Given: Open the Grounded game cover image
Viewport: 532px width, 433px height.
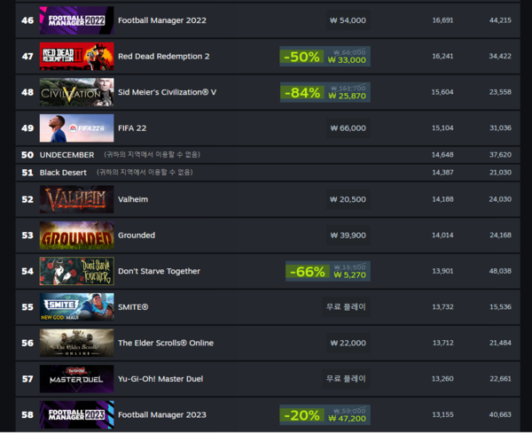Looking at the screenshot, I should pos(76,236).
